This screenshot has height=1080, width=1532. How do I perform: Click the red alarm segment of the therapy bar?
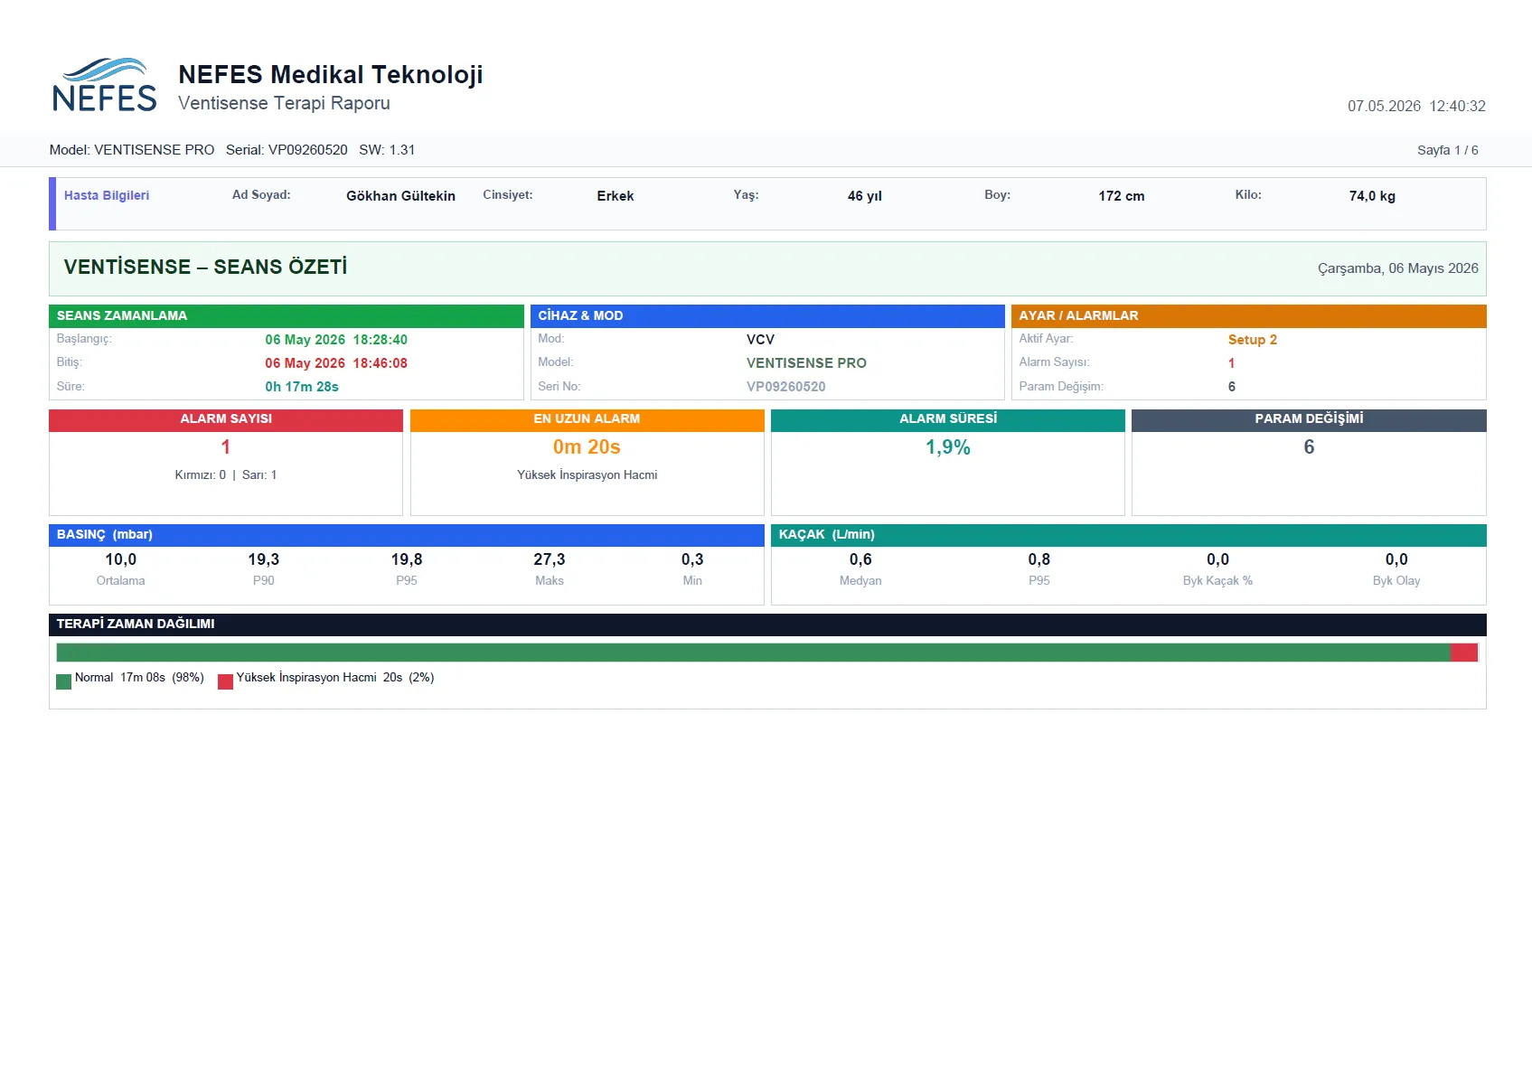point(1464,653)
